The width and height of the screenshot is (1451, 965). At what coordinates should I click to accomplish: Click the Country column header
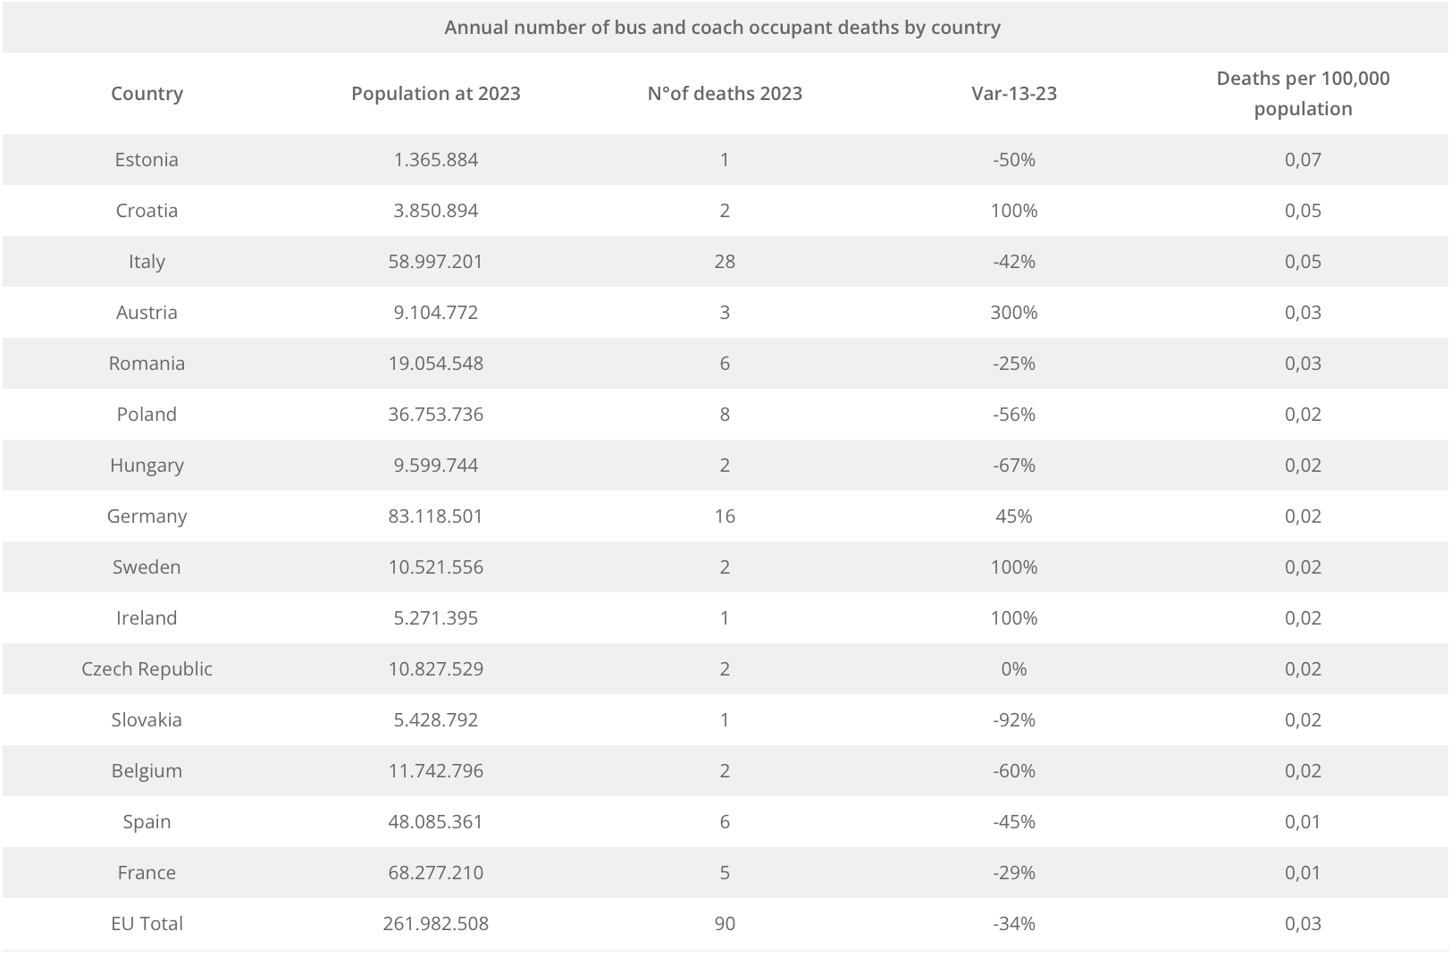[147, 94]
